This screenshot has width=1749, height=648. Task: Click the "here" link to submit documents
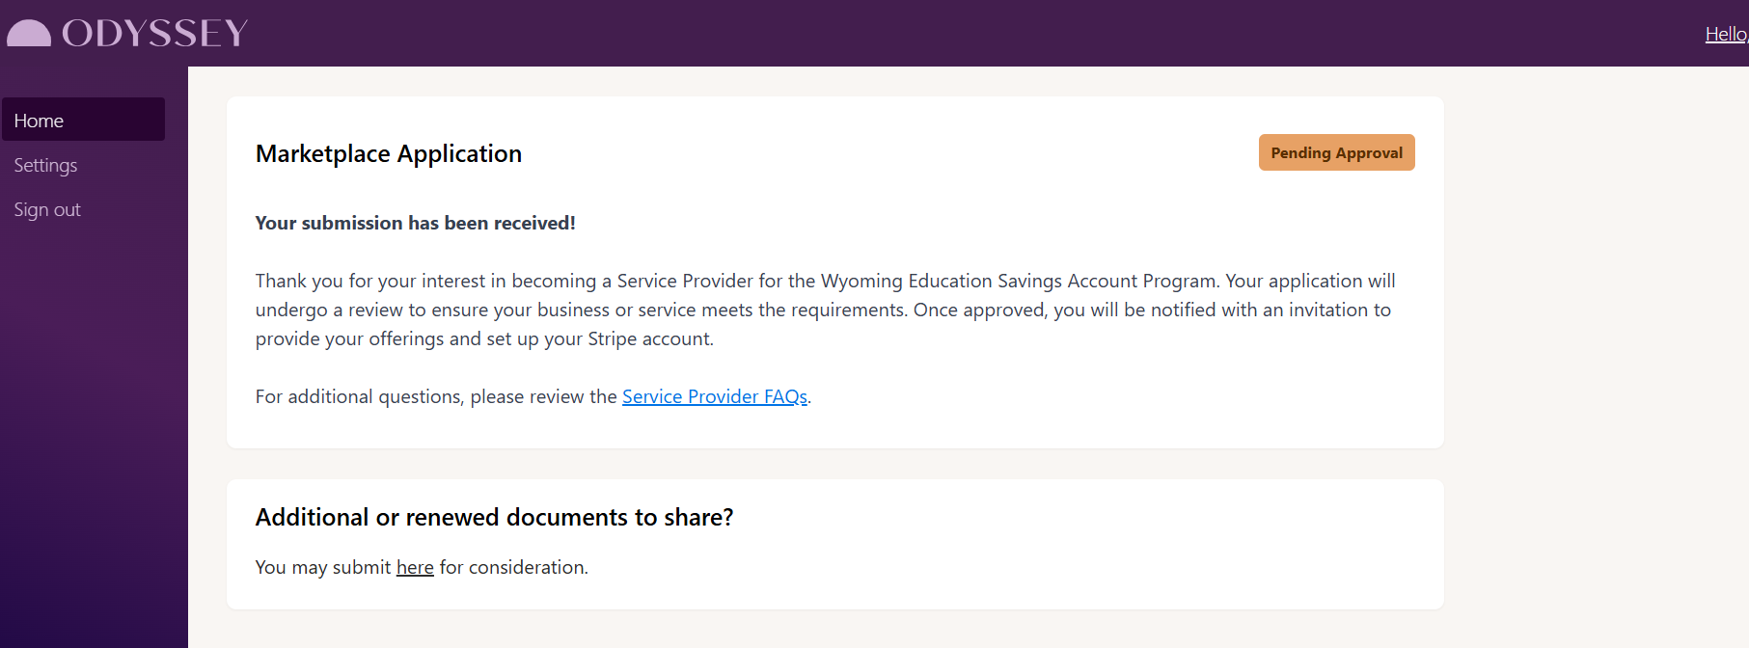pos(415,567)
